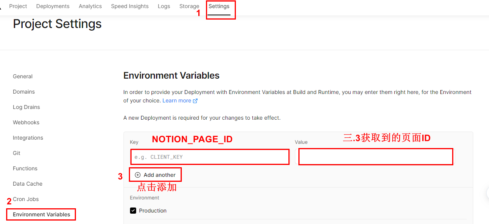Open General settings

point(22,76)
